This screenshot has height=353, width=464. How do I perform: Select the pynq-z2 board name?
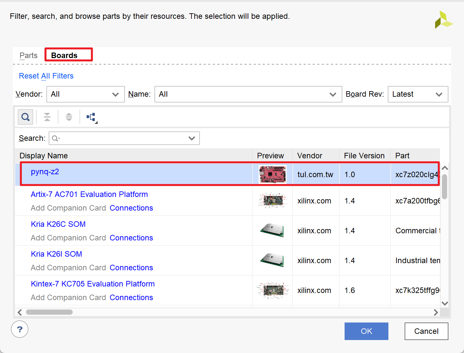[45, 172]
